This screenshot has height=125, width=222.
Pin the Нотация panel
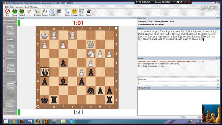point(217,28)
